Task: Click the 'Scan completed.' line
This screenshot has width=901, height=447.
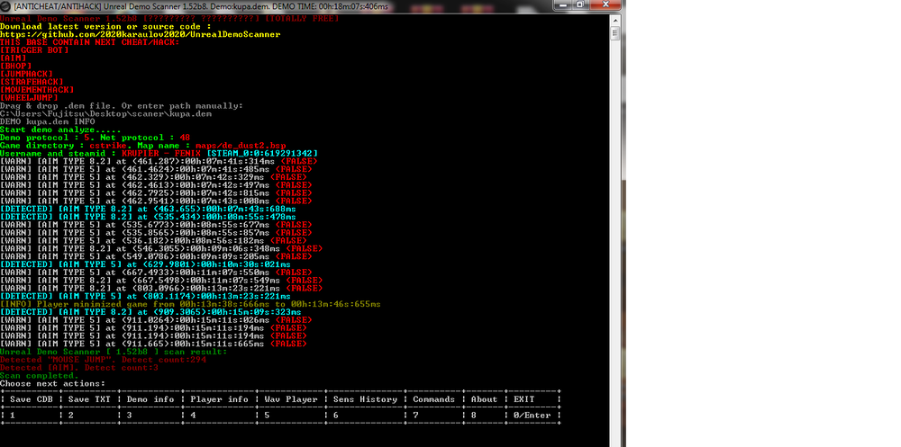Action: coord(40,376)
